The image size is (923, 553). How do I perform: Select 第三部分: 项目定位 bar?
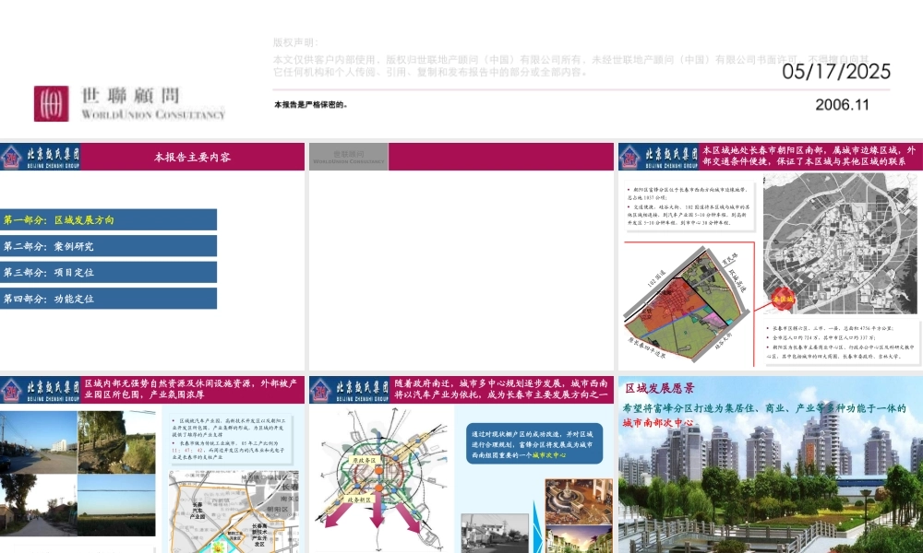108,272
